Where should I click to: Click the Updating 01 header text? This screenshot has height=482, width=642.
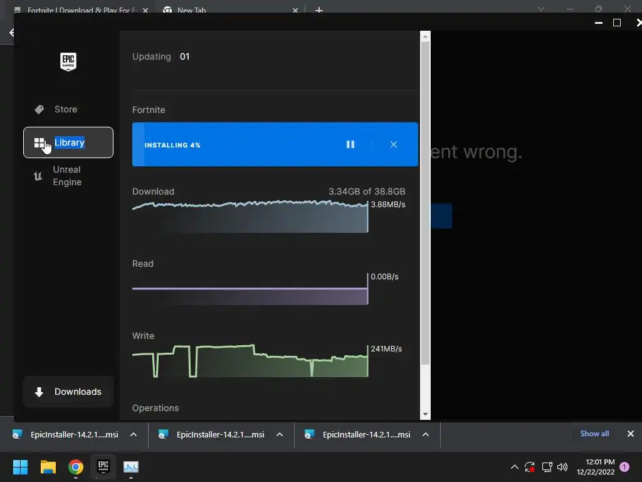[161, 56]
